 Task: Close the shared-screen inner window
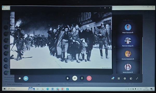click(x=110, y=8)
